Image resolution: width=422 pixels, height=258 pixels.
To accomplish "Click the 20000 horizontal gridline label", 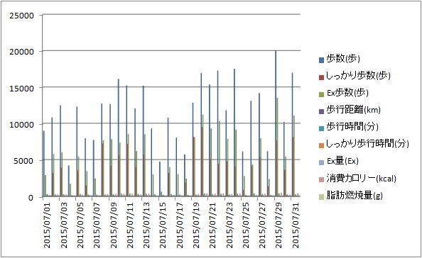I will click(21, 52).
